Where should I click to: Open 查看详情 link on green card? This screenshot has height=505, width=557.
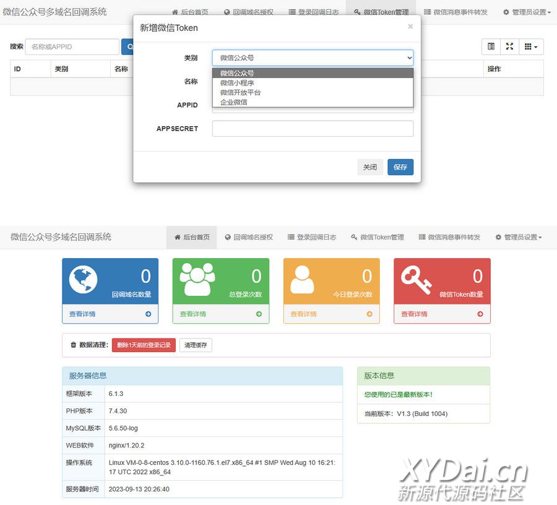(x=193, y=314)
